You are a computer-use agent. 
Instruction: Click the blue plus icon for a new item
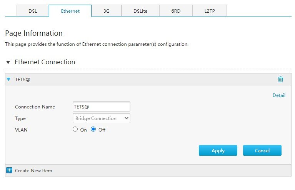[x=9, y=170]
